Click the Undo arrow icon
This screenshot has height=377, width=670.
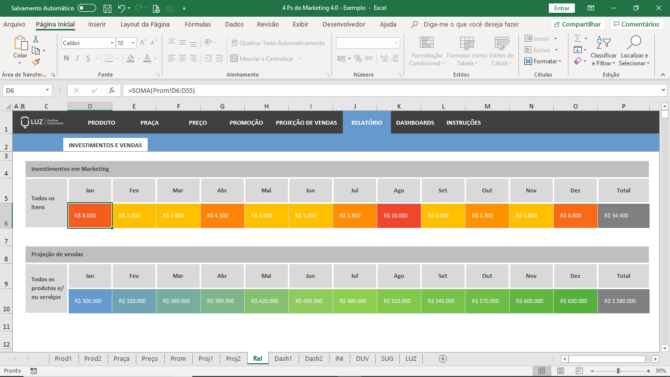121,8
